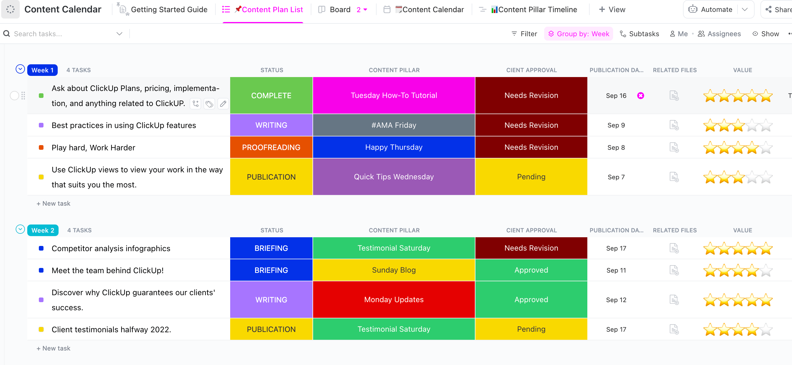Image resolution: width=792 pixels, height=365 pixels.
Task: Click the Content Calendar calendar icon
Action: [387, 9]
